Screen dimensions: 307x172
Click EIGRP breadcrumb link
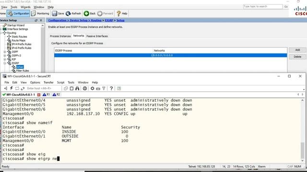tap(109, 20)
